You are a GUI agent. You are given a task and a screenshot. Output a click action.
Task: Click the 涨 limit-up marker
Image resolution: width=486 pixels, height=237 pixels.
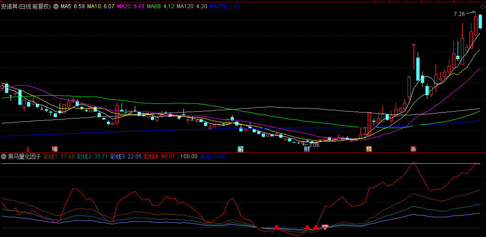[413, 149]
